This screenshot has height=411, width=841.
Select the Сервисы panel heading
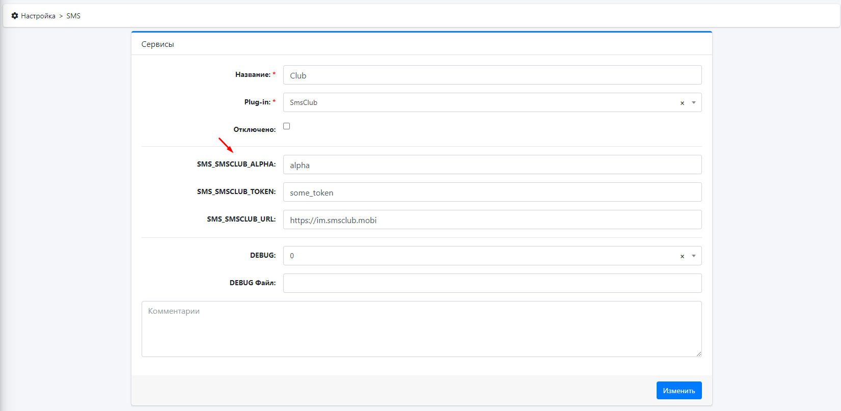click(x=157, y=44)
